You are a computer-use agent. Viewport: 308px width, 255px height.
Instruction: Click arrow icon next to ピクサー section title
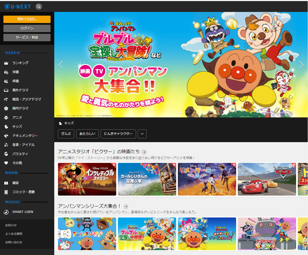click(x=144, y=152)
